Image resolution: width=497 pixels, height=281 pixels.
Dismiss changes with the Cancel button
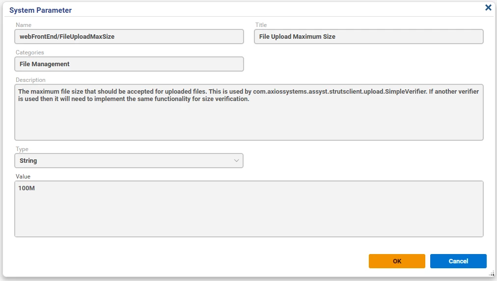point(458,261)
